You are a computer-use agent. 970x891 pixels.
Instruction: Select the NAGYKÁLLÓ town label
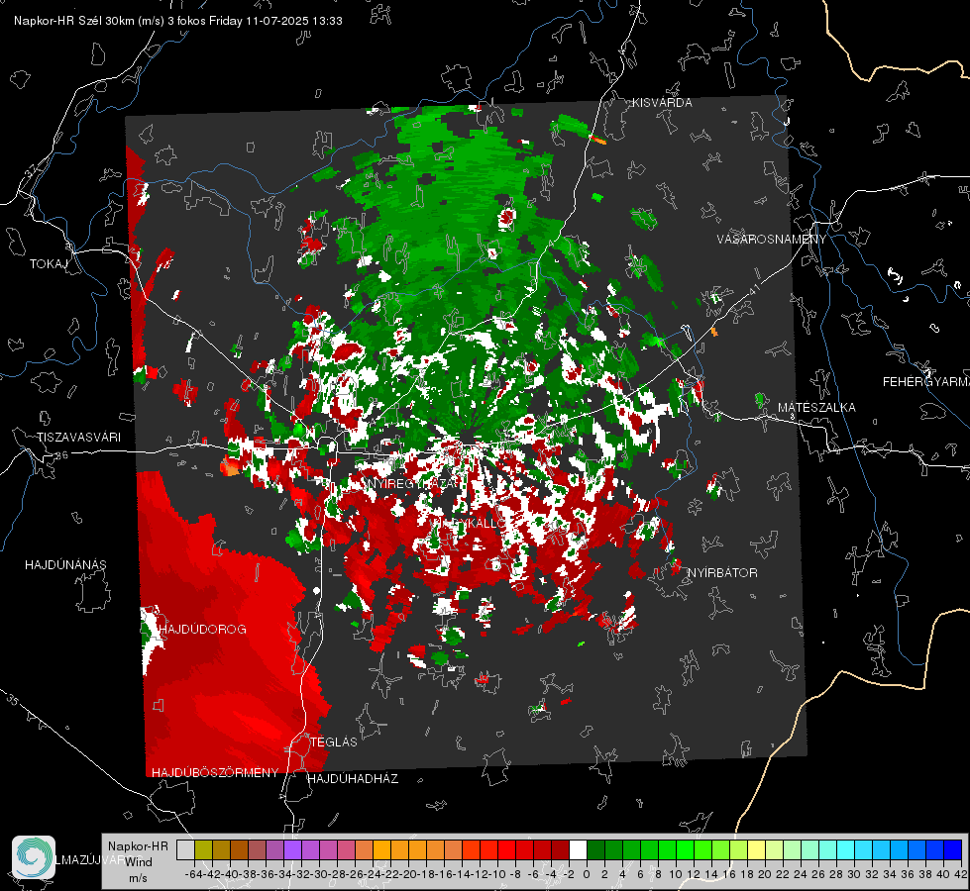469,523
